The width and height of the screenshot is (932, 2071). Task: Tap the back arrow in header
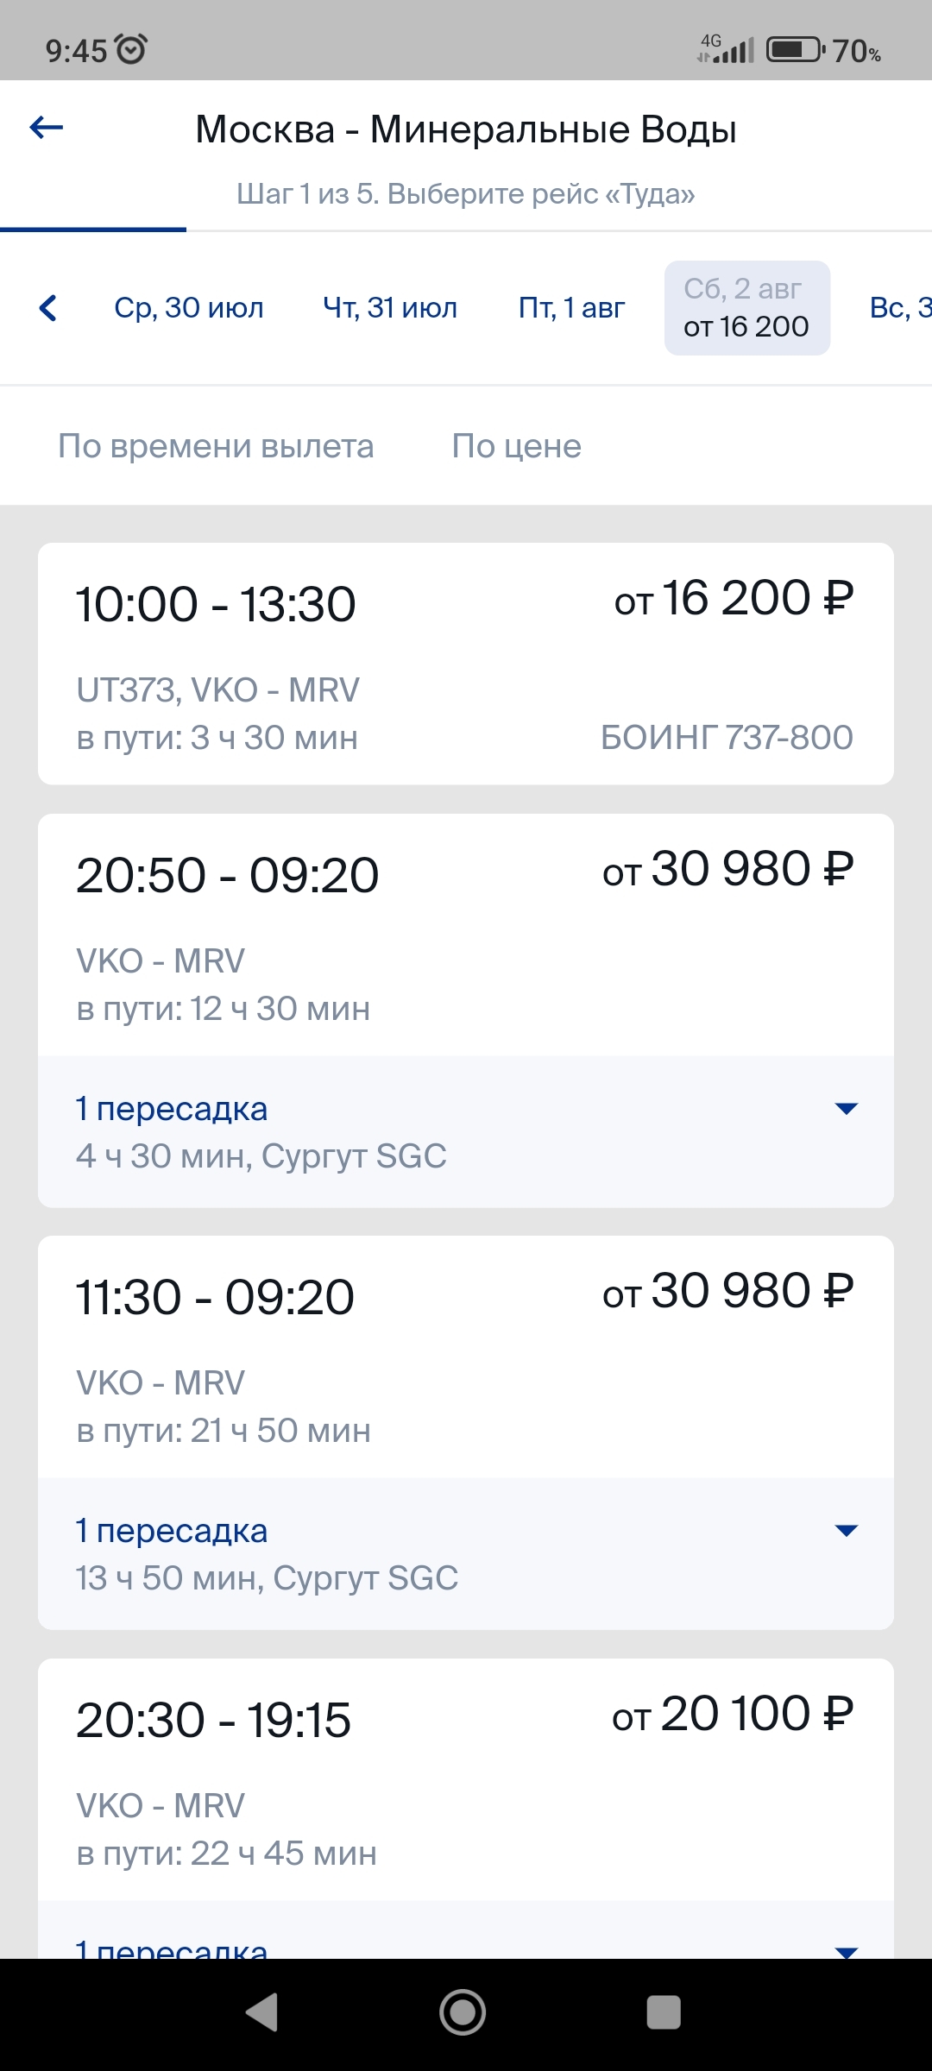(47, 129)
